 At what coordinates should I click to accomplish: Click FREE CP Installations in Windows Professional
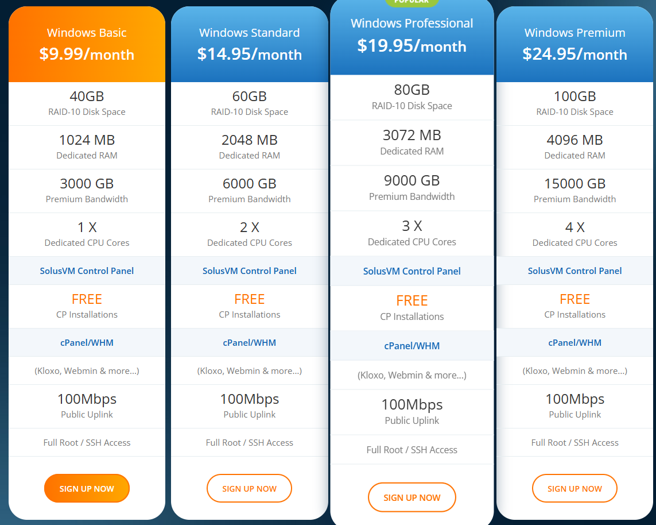(x=412, y=308)
